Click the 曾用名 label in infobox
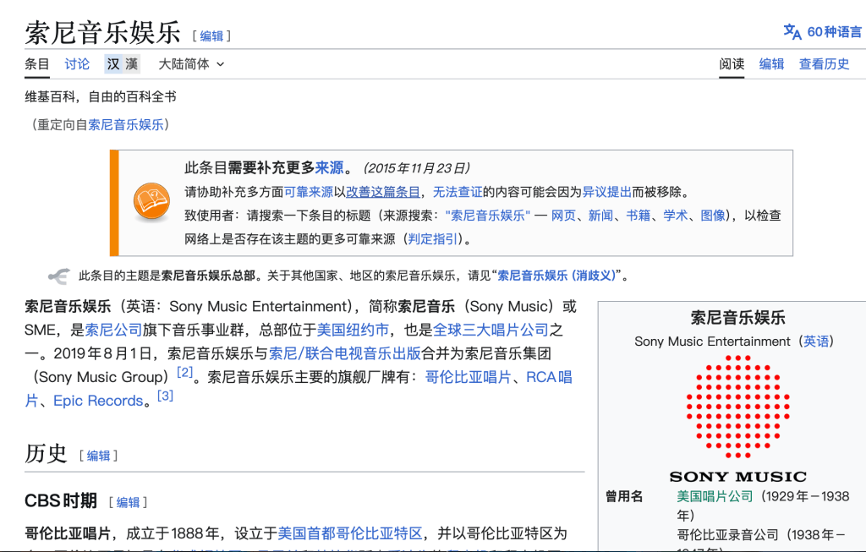 [624, 496]
